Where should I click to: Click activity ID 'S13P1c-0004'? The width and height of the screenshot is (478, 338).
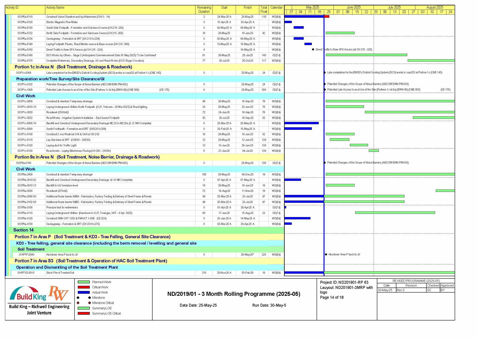24,73
